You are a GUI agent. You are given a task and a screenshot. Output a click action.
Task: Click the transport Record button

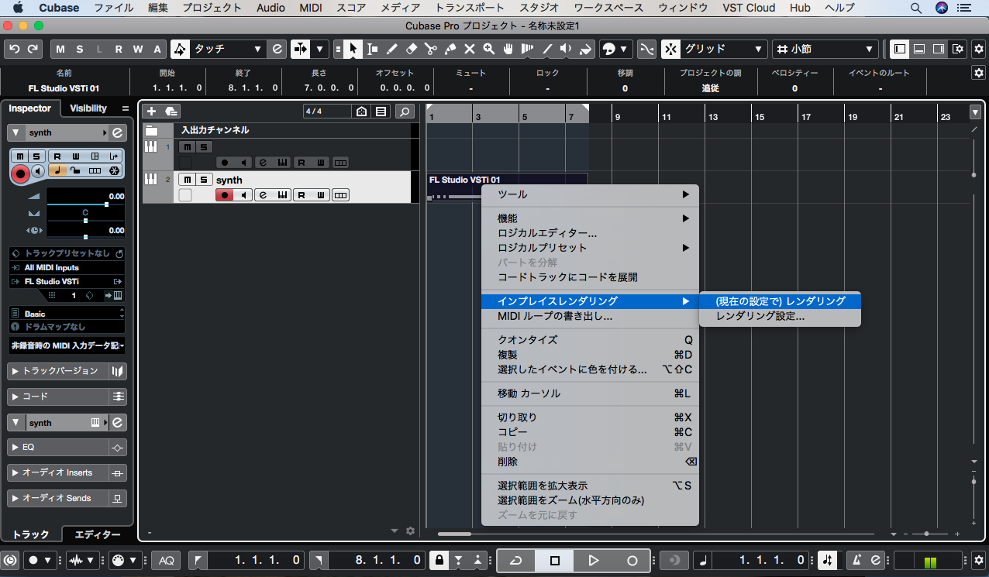[x=632, y=560]
